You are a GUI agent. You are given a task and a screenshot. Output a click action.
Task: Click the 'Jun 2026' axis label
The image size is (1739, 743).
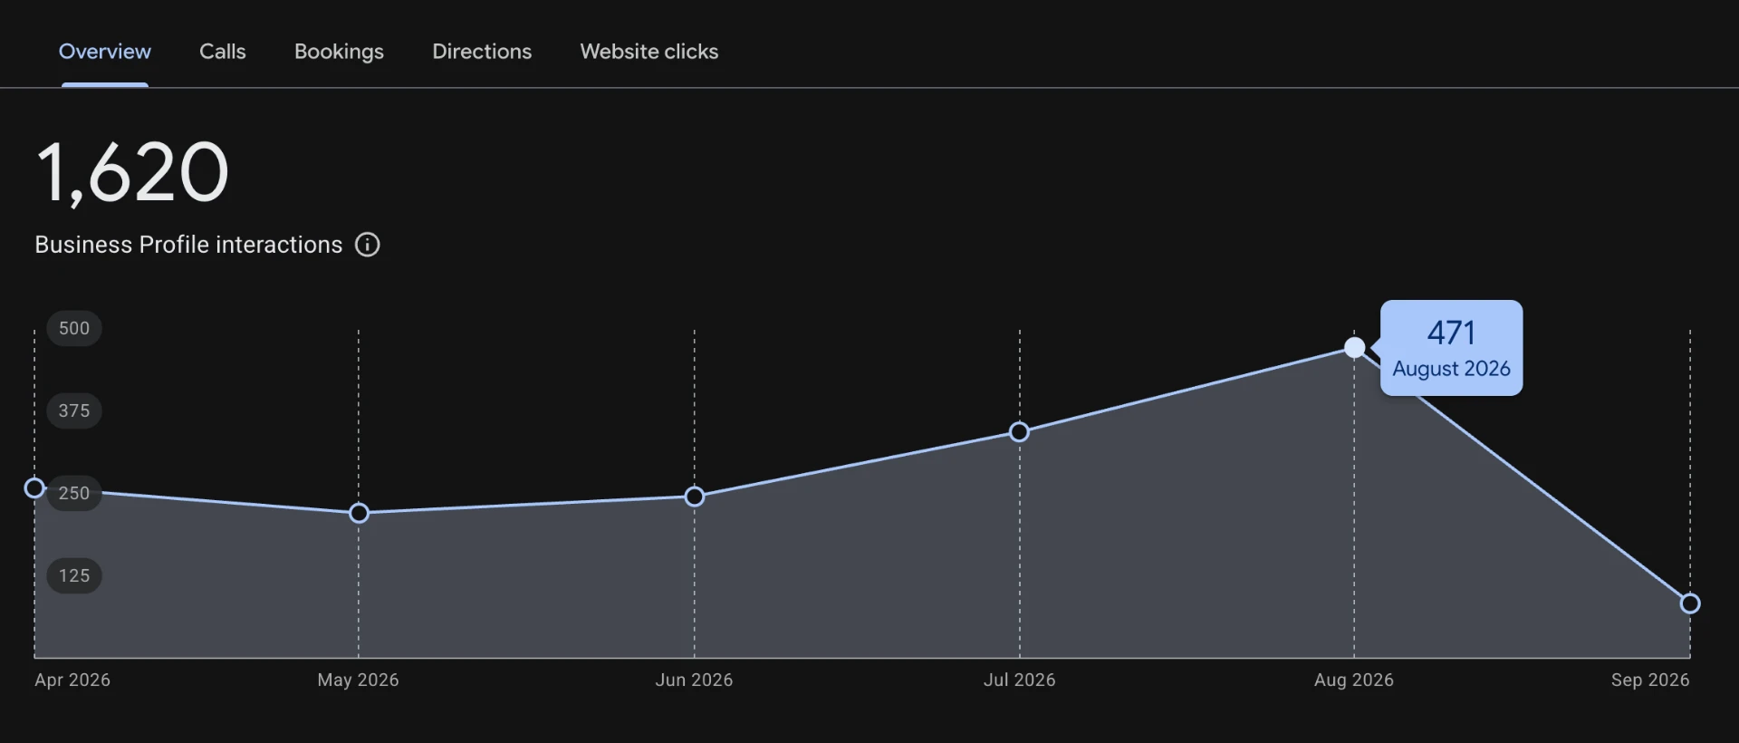(694, 680)
